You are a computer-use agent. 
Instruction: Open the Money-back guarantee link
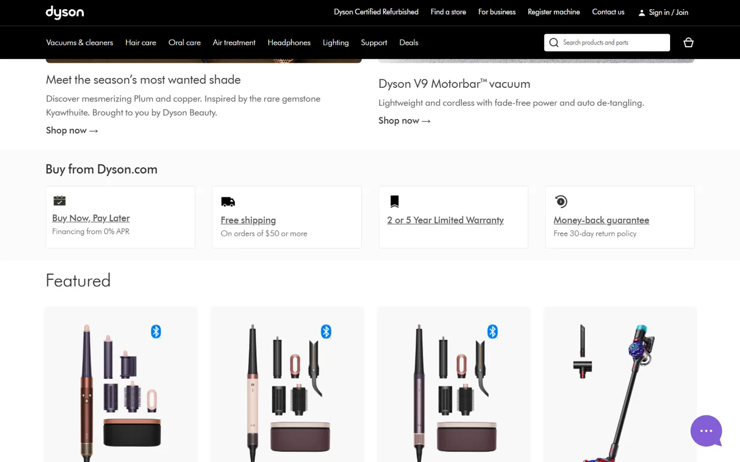point(601,220)
